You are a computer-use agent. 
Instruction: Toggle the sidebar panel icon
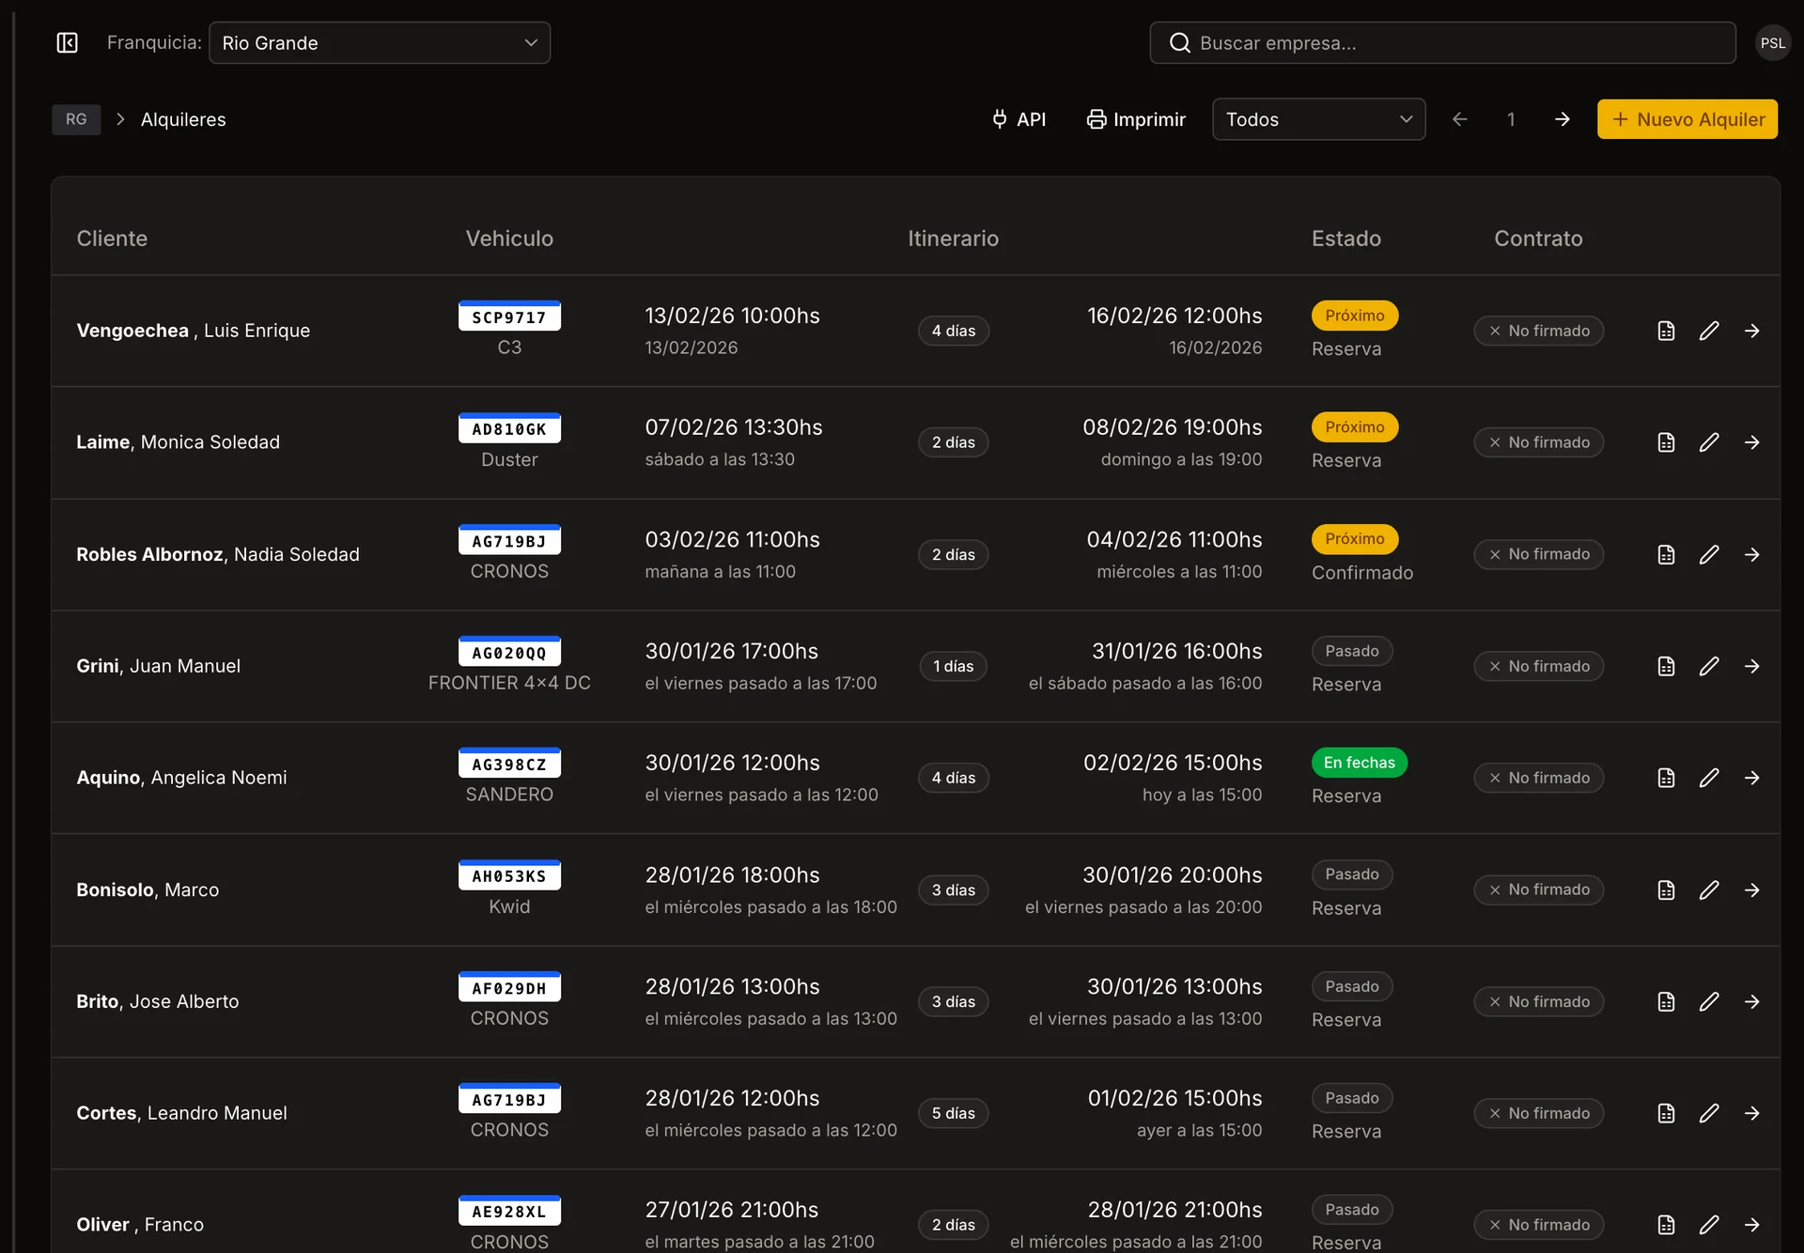coord(67,43)
